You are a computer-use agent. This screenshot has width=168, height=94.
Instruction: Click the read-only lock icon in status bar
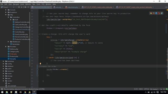coord(161,89)
